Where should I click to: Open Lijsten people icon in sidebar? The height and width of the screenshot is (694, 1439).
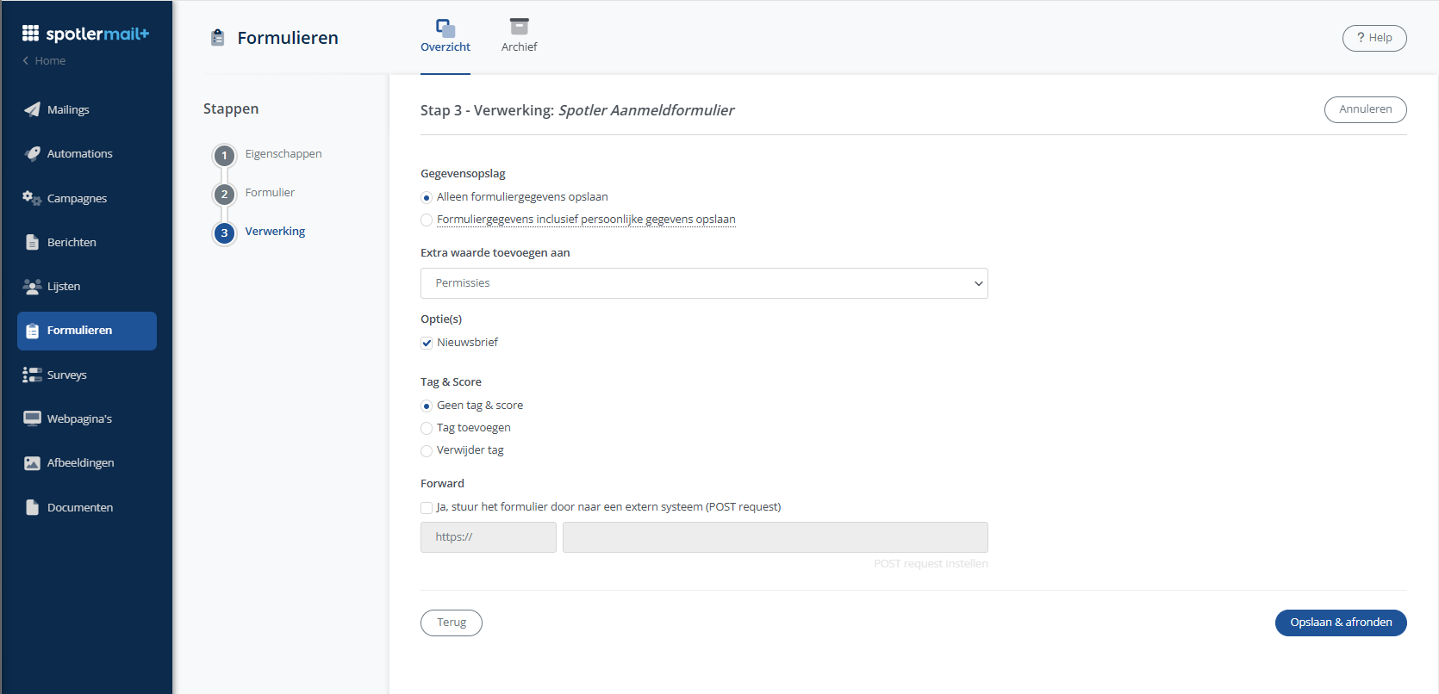click(x=32, y=286)
